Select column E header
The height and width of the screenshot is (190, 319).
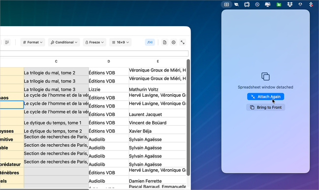pos(158,61)
